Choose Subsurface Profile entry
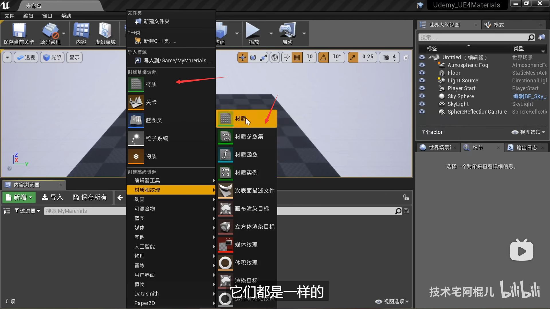 click(247, 191)
